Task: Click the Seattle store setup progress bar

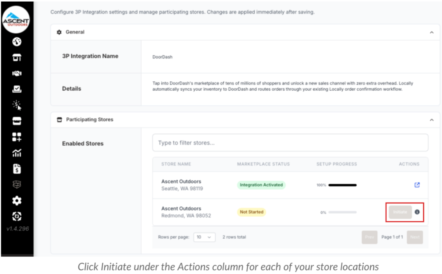Action: (342, 185)
